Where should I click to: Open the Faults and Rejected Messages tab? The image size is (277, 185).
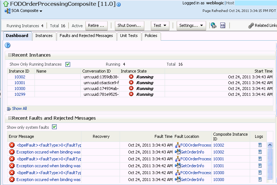(x=86, y=36)
